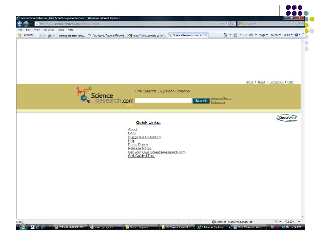The width and height of the screenshot is (321, 241).
Task: Open the About link under Quick Links
Action: pos(132,129)
